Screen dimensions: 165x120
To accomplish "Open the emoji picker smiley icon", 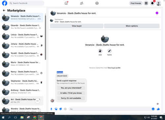I will click(153, 109).
